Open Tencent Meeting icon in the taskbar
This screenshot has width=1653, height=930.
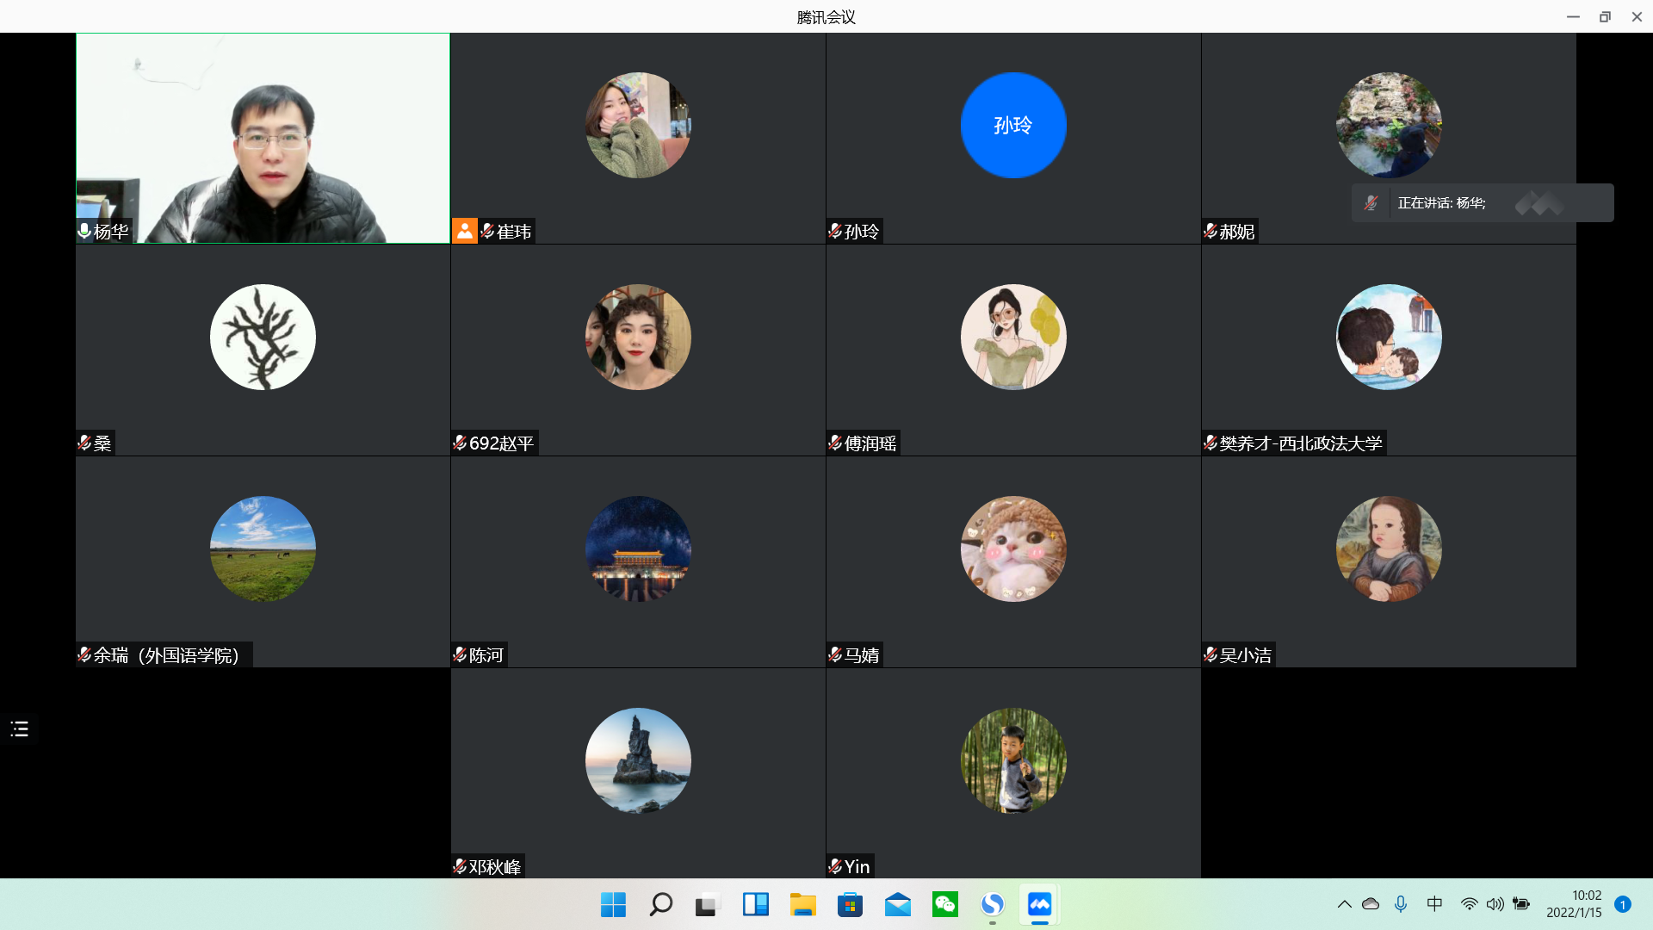1039,904
